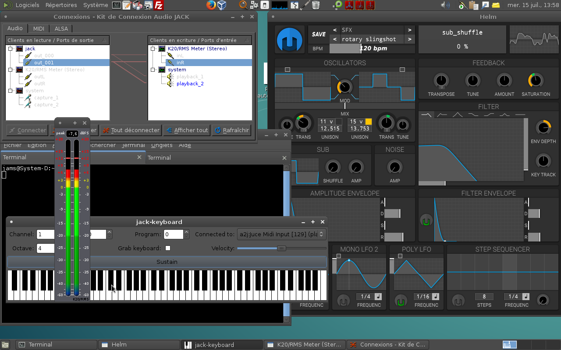Viewport: 561px width, 350px height.
Task: Open FileZilla from the top panel
Action: pyautogui.click(x=159, y=5)
